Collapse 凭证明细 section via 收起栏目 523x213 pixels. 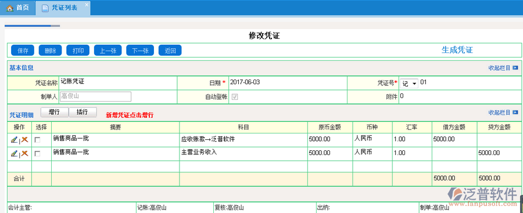499,113
